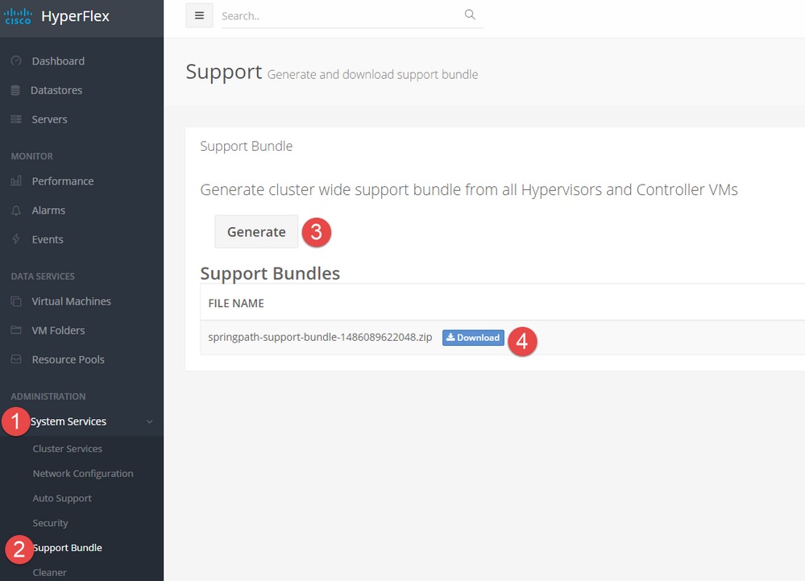Click the Servers stack icon
The height and width of the screenshot is (581, 805).
[16, 119]
